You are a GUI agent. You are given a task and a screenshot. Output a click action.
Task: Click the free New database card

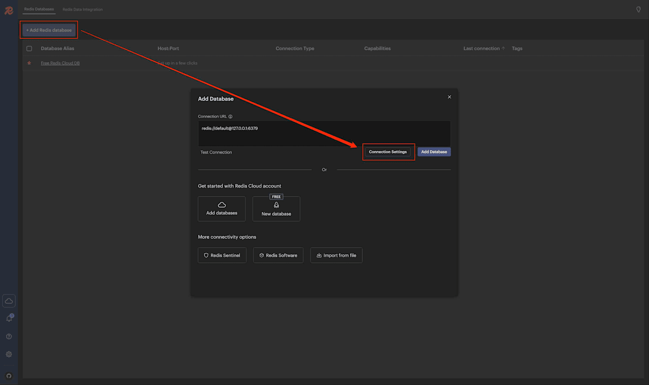[x=276, y=209]
